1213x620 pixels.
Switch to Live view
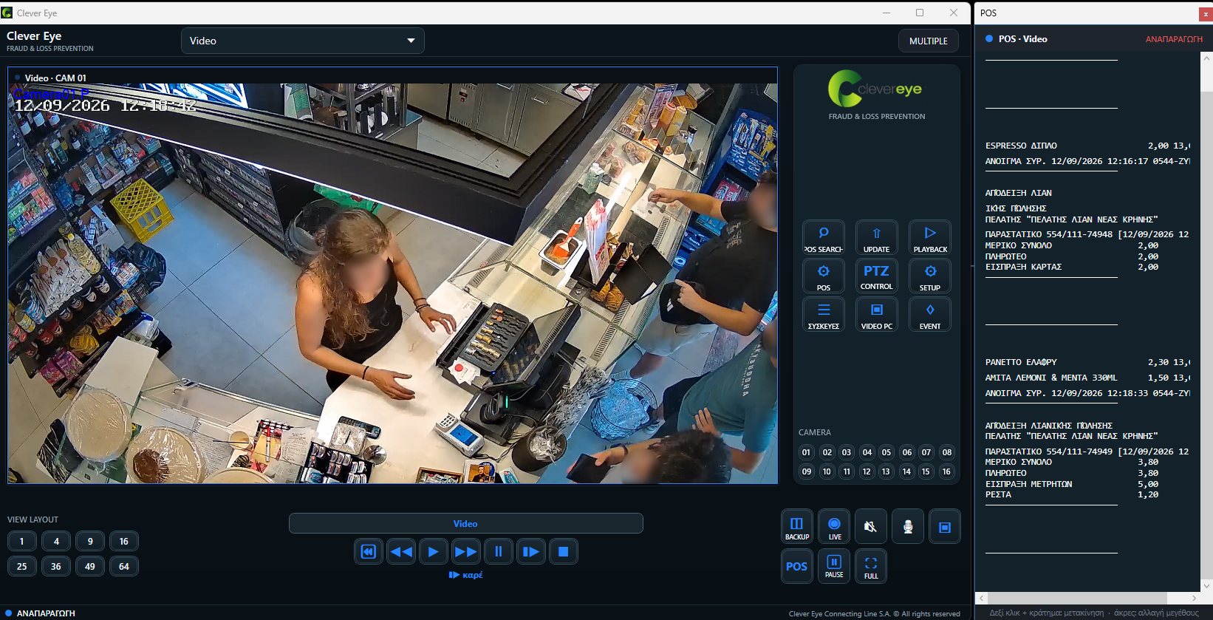[834, 527]
